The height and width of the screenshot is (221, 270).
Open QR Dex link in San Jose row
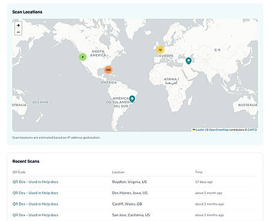(x=35, y=215)
